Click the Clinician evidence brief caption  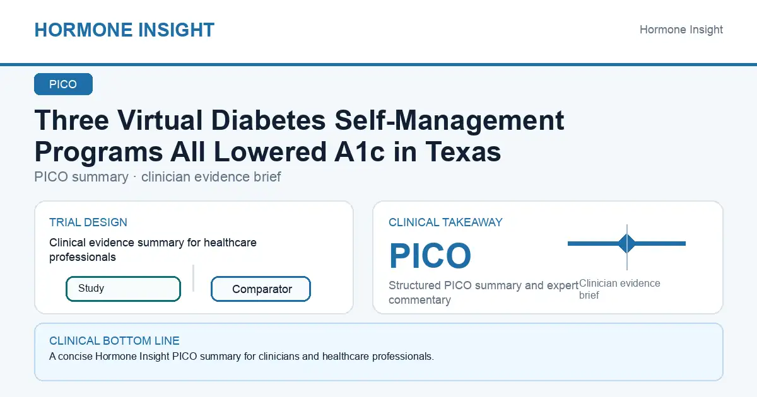click(x=619, y=289)
